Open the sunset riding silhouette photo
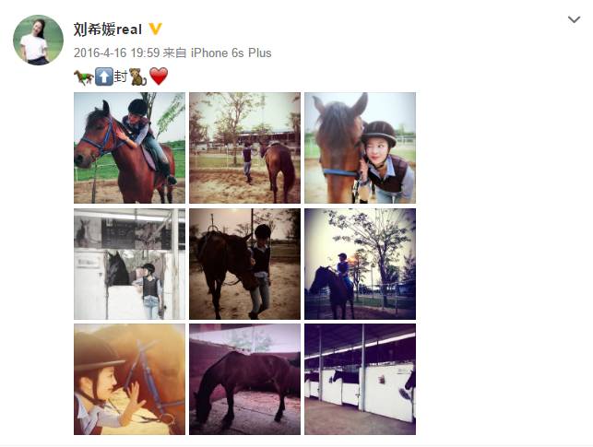The height and width of the screenshot is (447, 593). 360,264
